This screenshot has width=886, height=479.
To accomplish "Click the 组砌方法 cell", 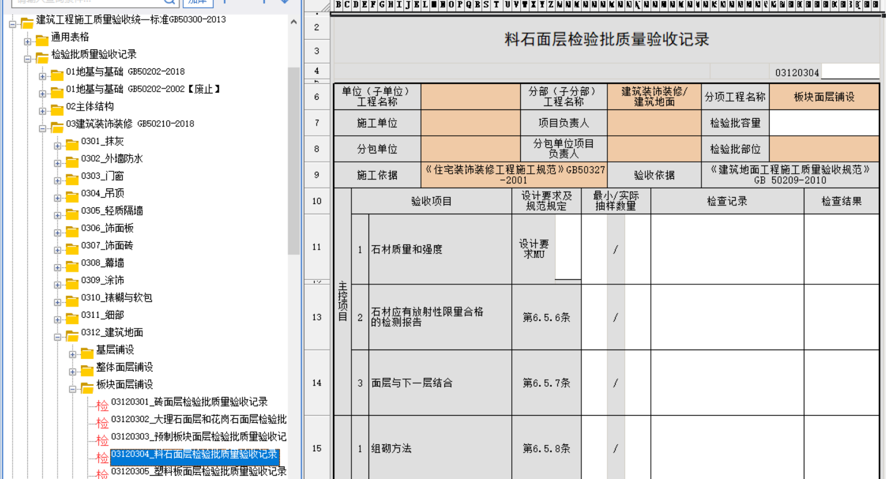I will [440, 449].
